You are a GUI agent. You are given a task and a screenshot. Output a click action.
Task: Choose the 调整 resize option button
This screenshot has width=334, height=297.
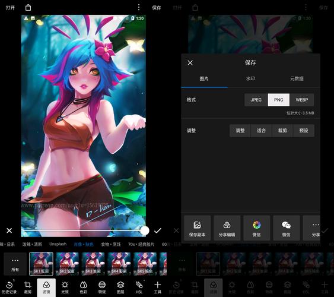click(240, 131)
